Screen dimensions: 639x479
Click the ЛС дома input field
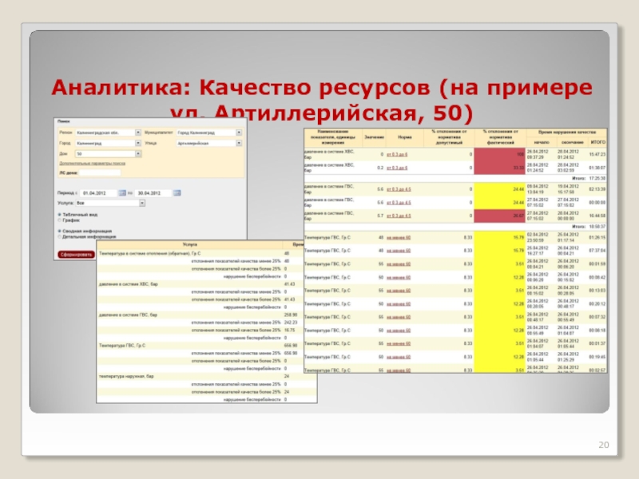[101, 172]
